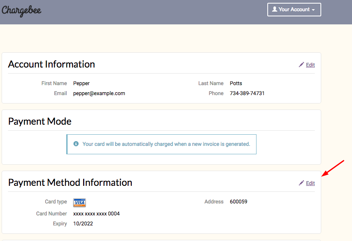
Task: Click the Payment Method Information heading
Action: pos(70,183)
